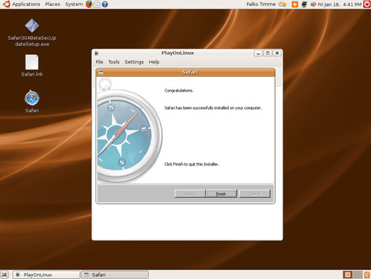Click the PlayOnLinux window menu icon in titlebar

coord(96,53)
